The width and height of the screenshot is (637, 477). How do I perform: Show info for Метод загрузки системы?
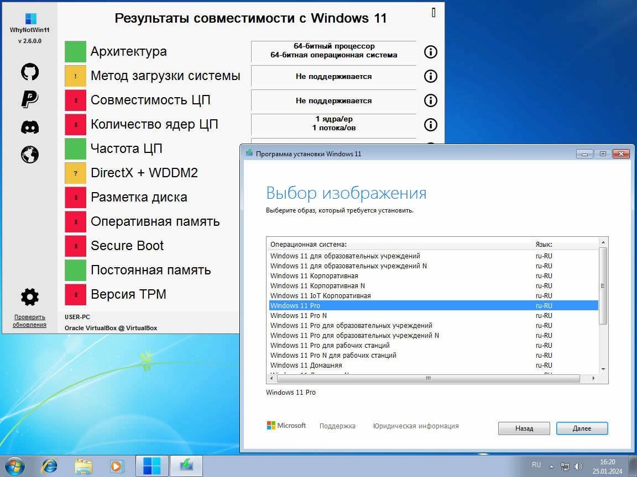point(431,76)
